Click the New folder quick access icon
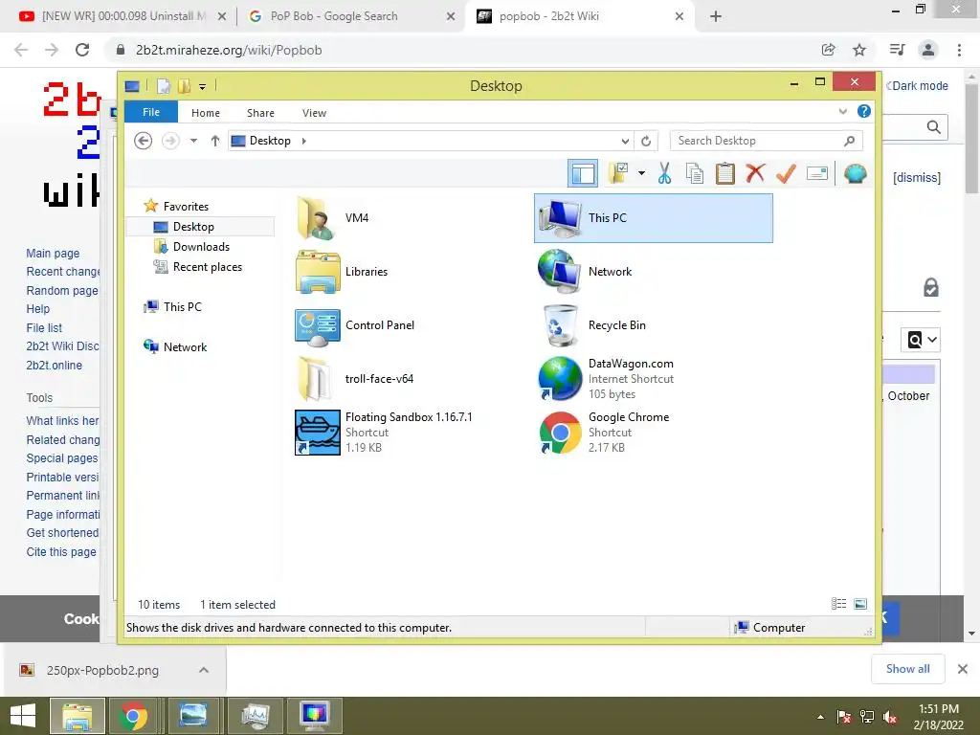The height and width of the screenshot is (735, 980). [184, 85]
